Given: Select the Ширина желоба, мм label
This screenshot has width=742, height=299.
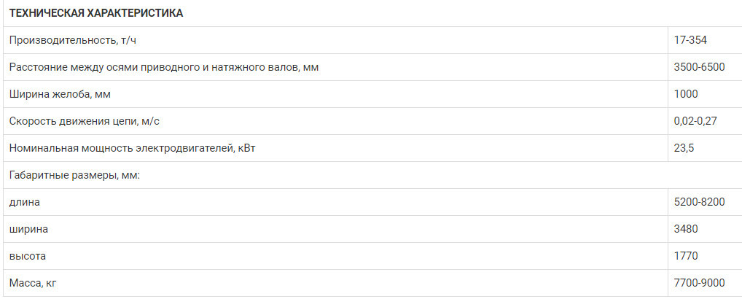Looking at the screenshot, I should click(x=60, y=94).
